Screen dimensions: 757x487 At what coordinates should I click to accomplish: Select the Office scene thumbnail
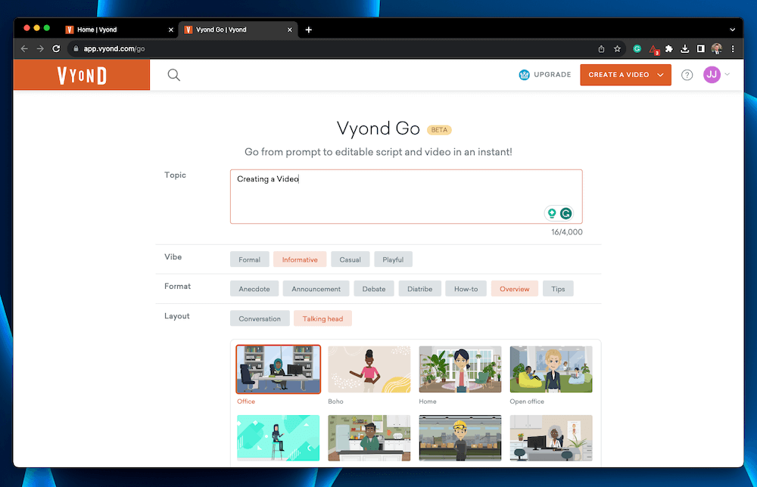click(278, 369)
